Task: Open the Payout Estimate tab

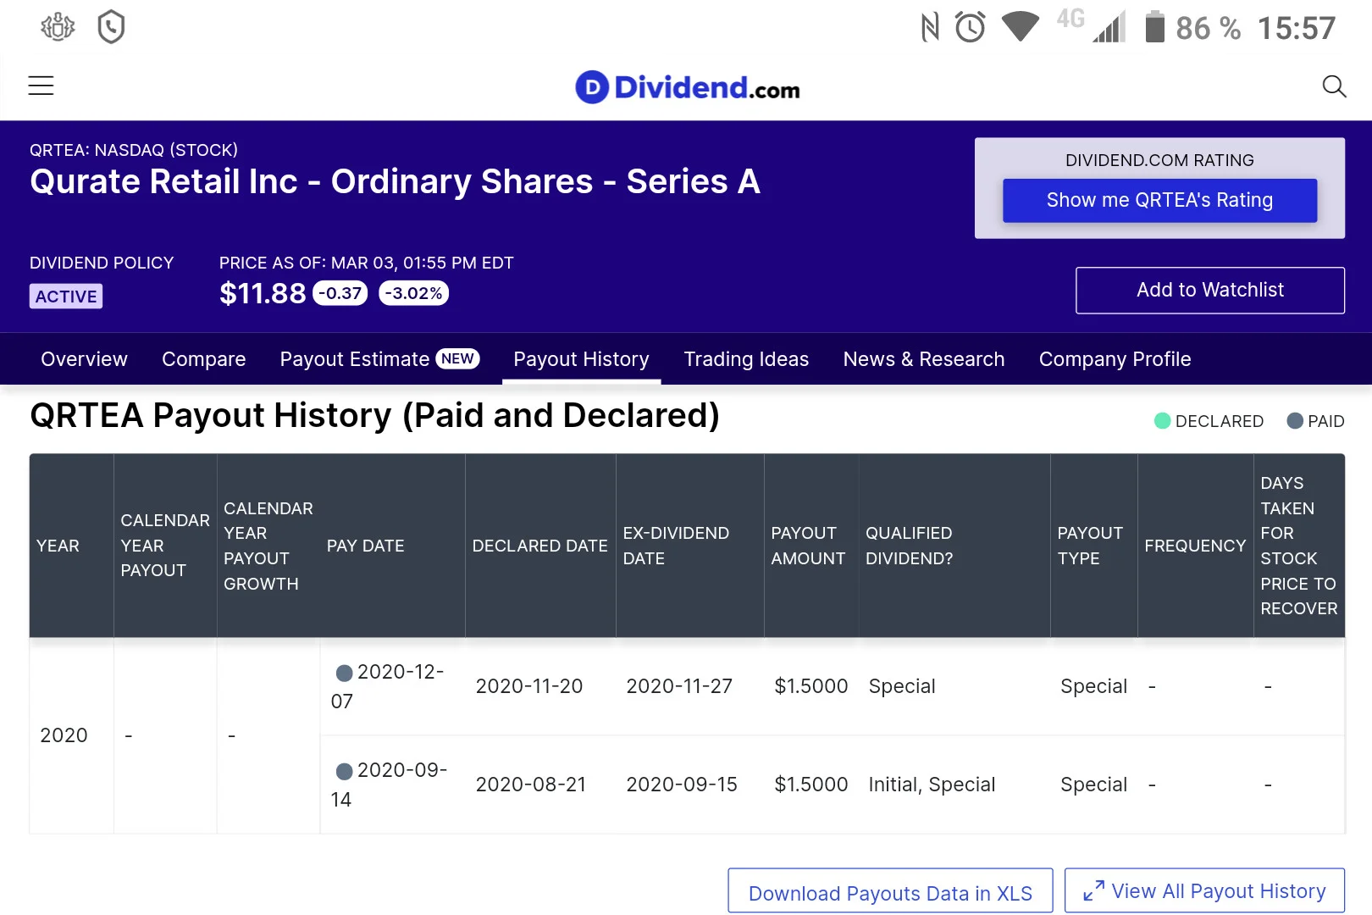Action: coord(379,359)
